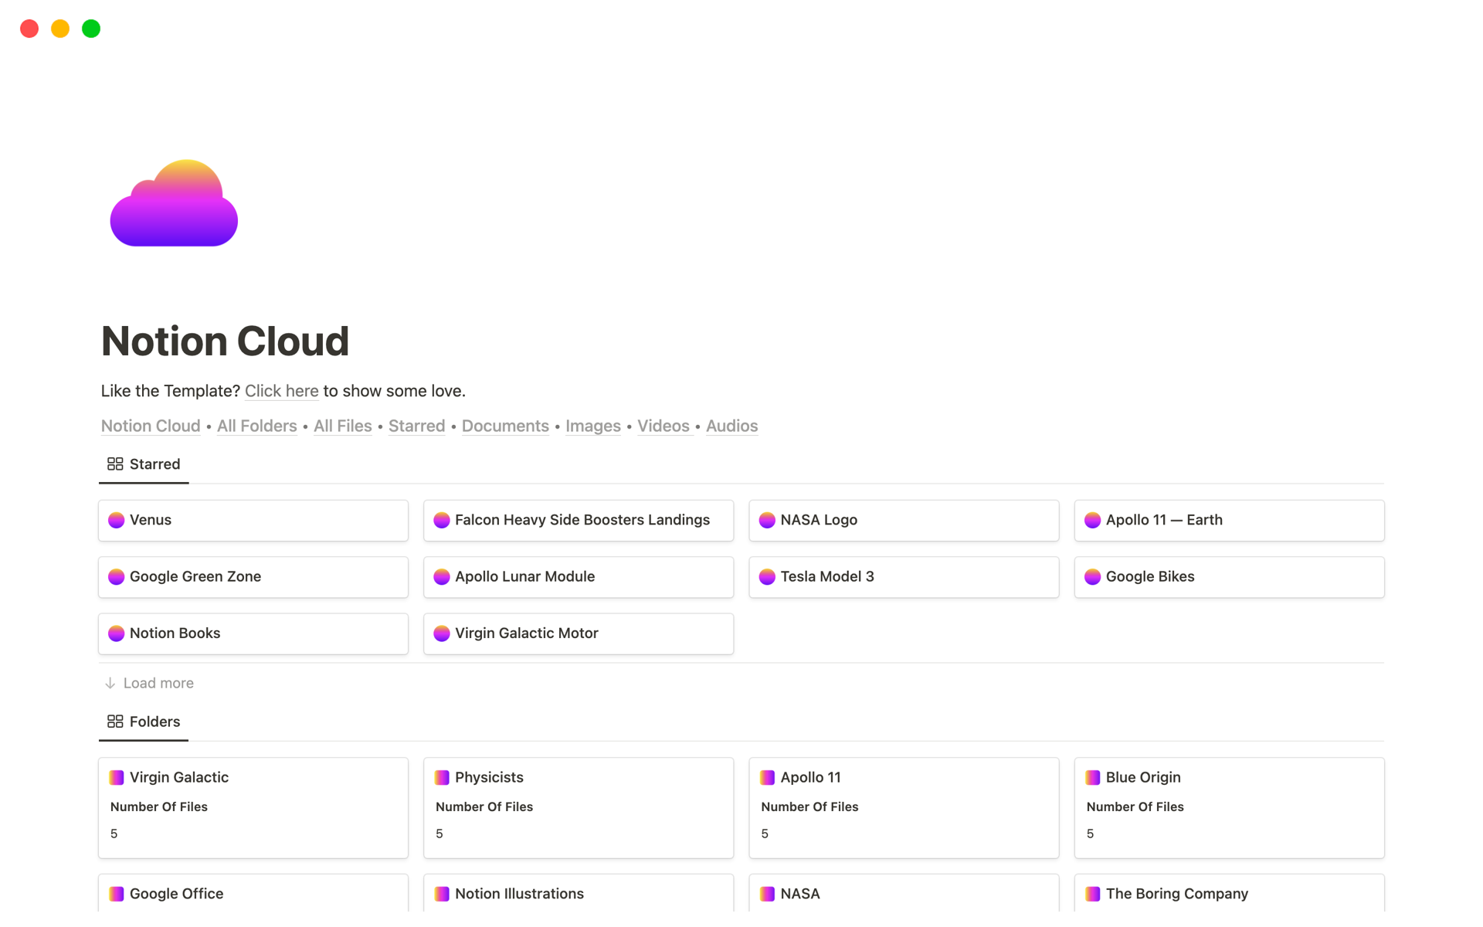Open the Tesla Model 3 card

tap(903, 576)
